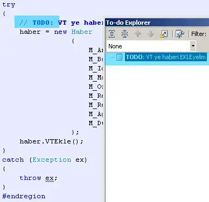The height and width of the screenshot is (202, 209).
Task: Click the document icon beside TODO item
Action: (x=119, y=57)
